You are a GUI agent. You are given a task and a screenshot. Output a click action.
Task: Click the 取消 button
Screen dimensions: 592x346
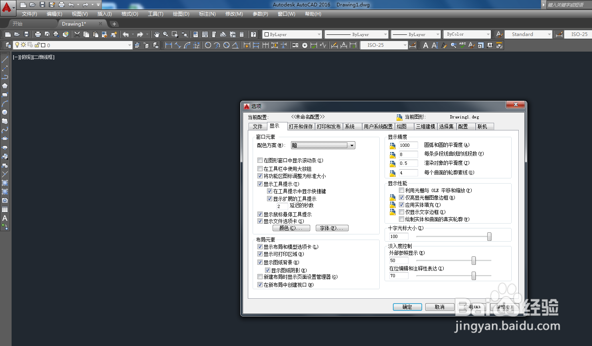click(440, 307)
